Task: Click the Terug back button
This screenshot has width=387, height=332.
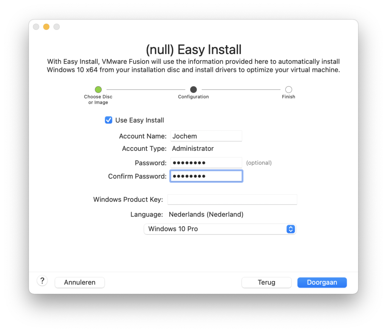Action: click(x=266, y=282)
